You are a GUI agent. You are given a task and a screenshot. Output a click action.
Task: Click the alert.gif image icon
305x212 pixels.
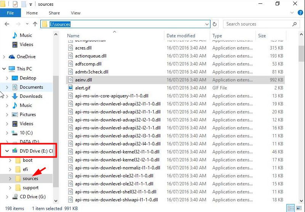click(x=71, y=88)
